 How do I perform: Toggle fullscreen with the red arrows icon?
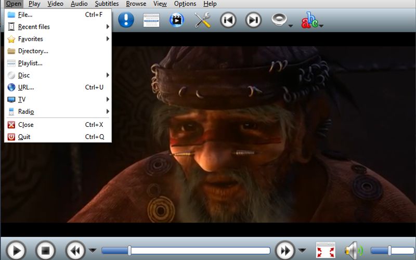(326, 250)
